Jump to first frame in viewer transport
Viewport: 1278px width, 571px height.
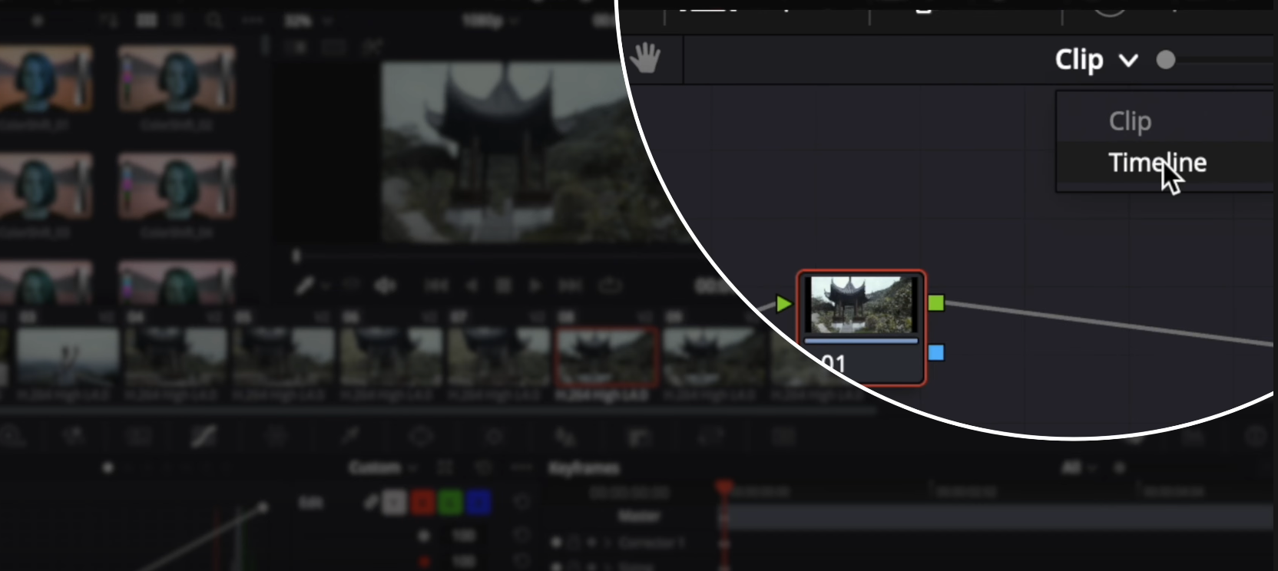pyautogui.click(x=435, y=286)
